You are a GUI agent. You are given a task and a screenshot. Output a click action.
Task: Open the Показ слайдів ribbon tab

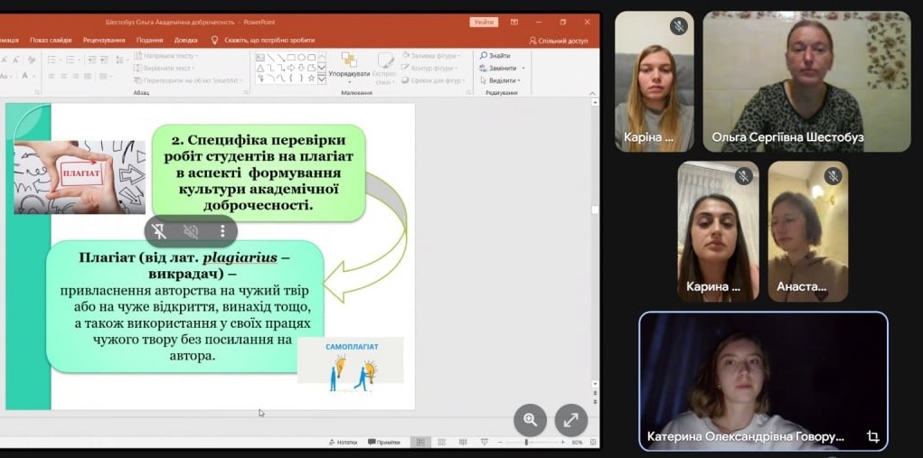click(x=51, y=40)
